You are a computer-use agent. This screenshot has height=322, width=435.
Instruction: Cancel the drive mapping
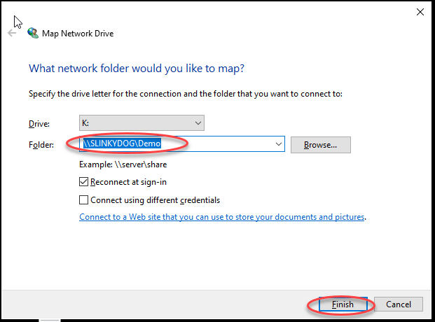pyautogui.click(x=399, y=304)
